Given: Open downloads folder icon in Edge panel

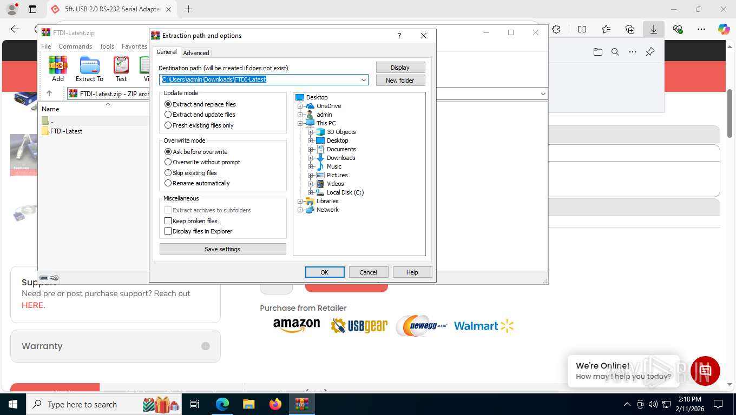Looking at the screenshot, I should pos(597,52).
